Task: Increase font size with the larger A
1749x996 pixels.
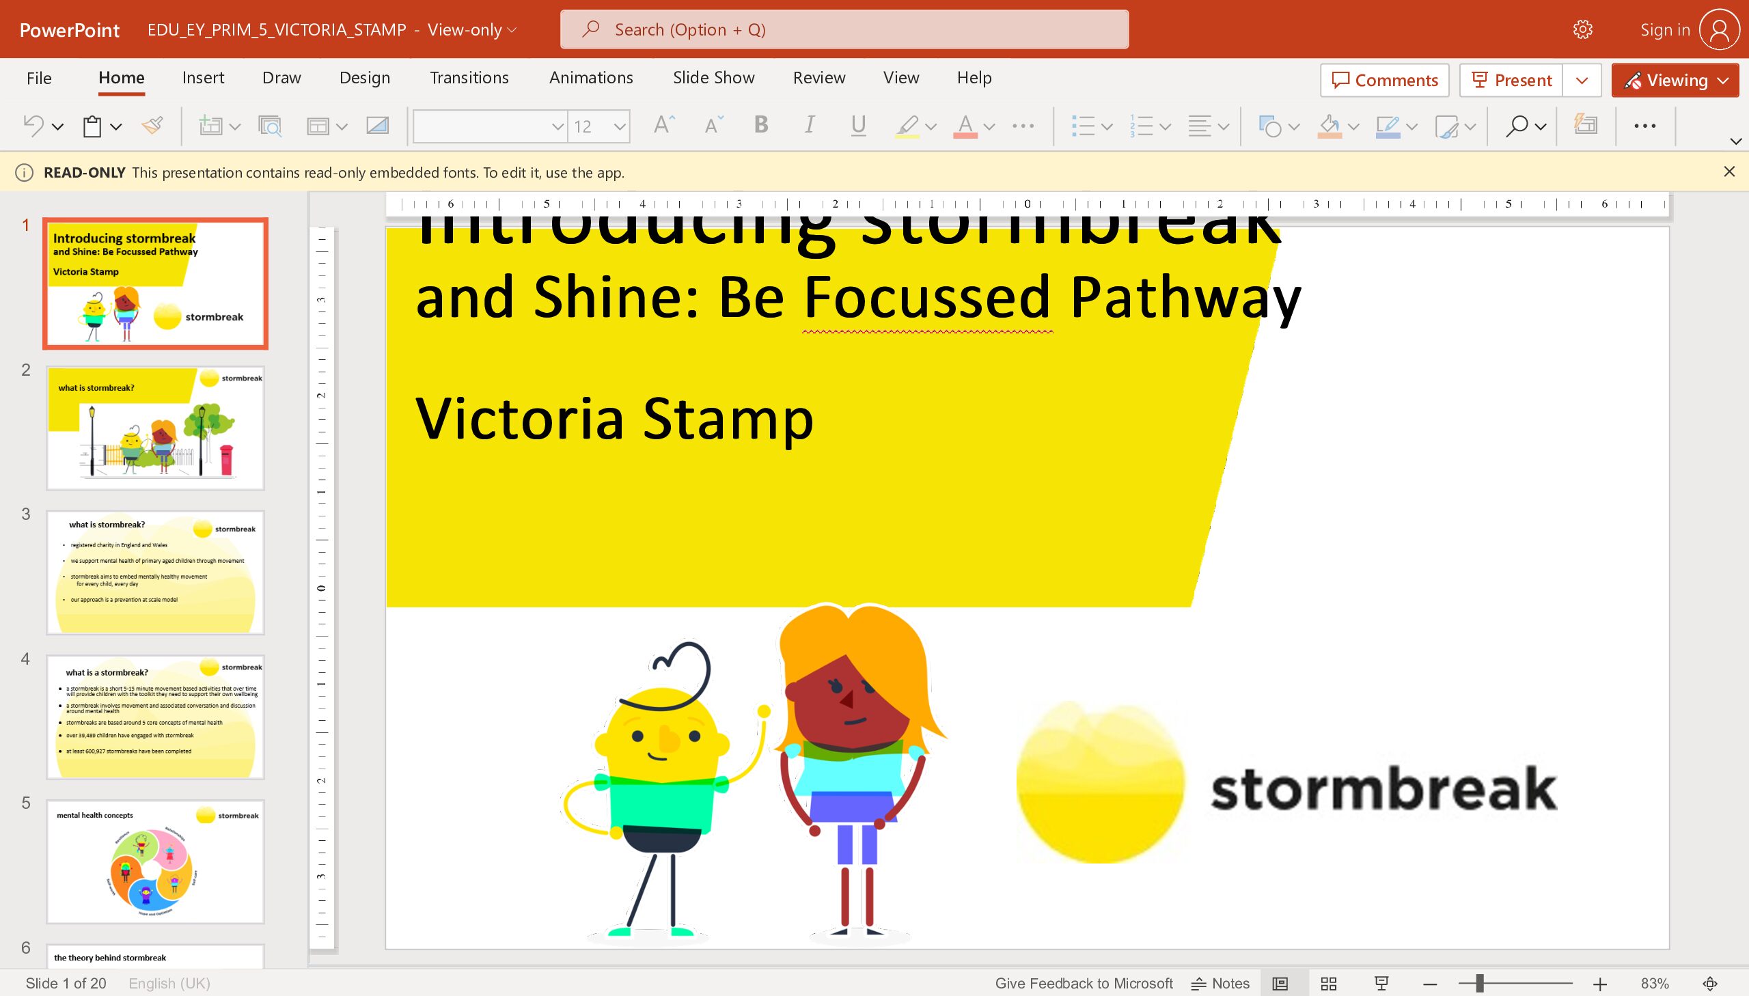Action: 663,125
